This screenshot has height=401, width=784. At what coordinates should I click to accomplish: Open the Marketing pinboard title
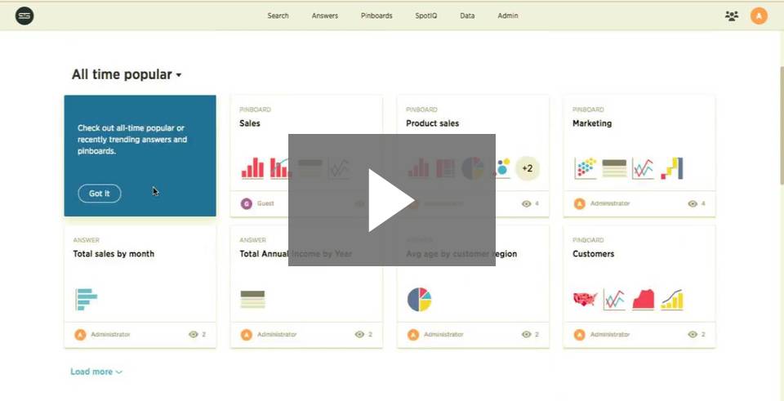click(x=591, y=123)
